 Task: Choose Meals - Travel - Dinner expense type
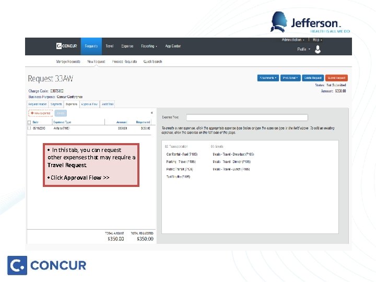coord(231,162)
